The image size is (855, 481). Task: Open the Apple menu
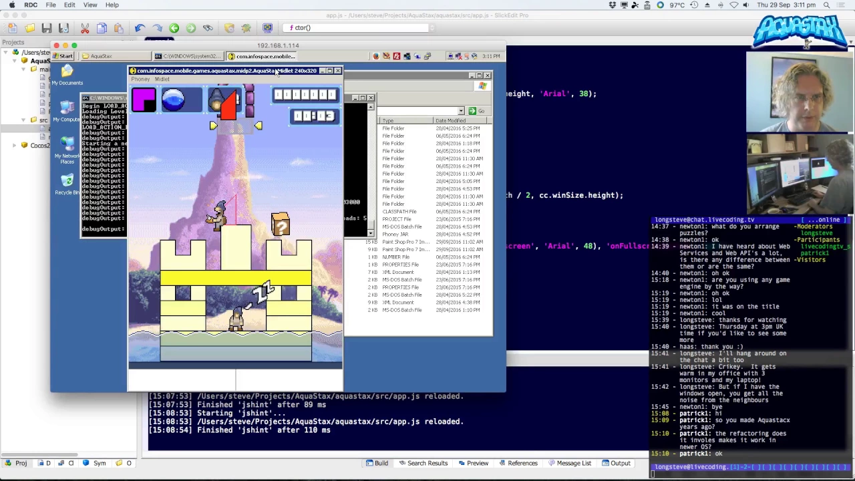11,5
